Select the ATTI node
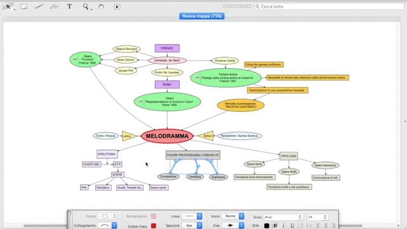Image resolution: width=407 pixels, height=229 pixels. (118, 164)
